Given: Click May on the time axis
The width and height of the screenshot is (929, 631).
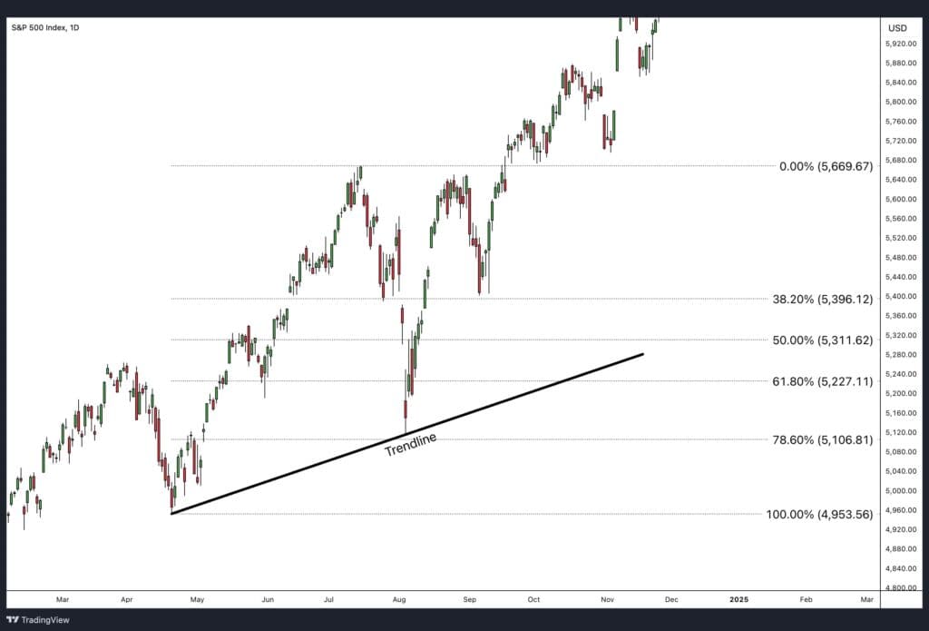Looking at the screenshot, I should point(197,599).
